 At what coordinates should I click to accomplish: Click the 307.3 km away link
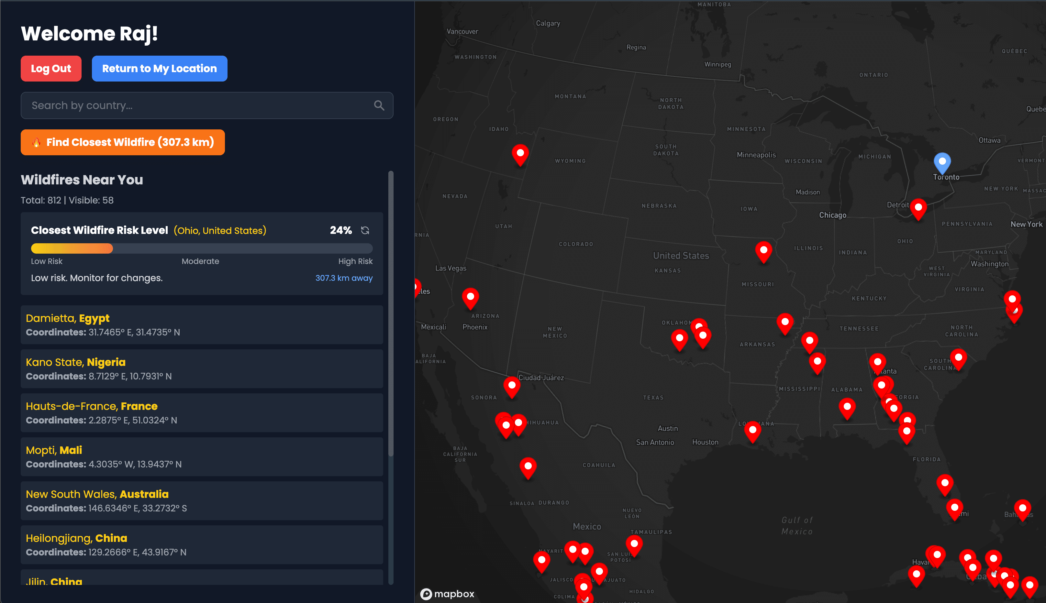(x=343, y=278)
